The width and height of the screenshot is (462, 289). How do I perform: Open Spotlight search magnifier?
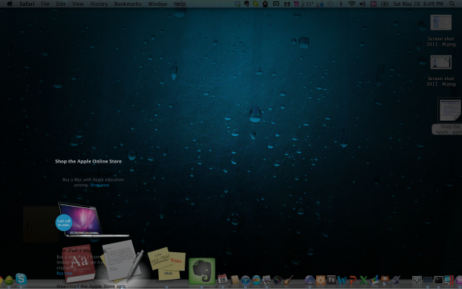(452, 4)
